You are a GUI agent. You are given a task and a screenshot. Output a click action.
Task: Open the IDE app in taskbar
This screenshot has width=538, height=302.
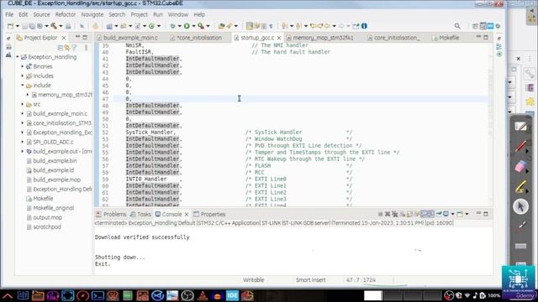(x=232, y=295)
